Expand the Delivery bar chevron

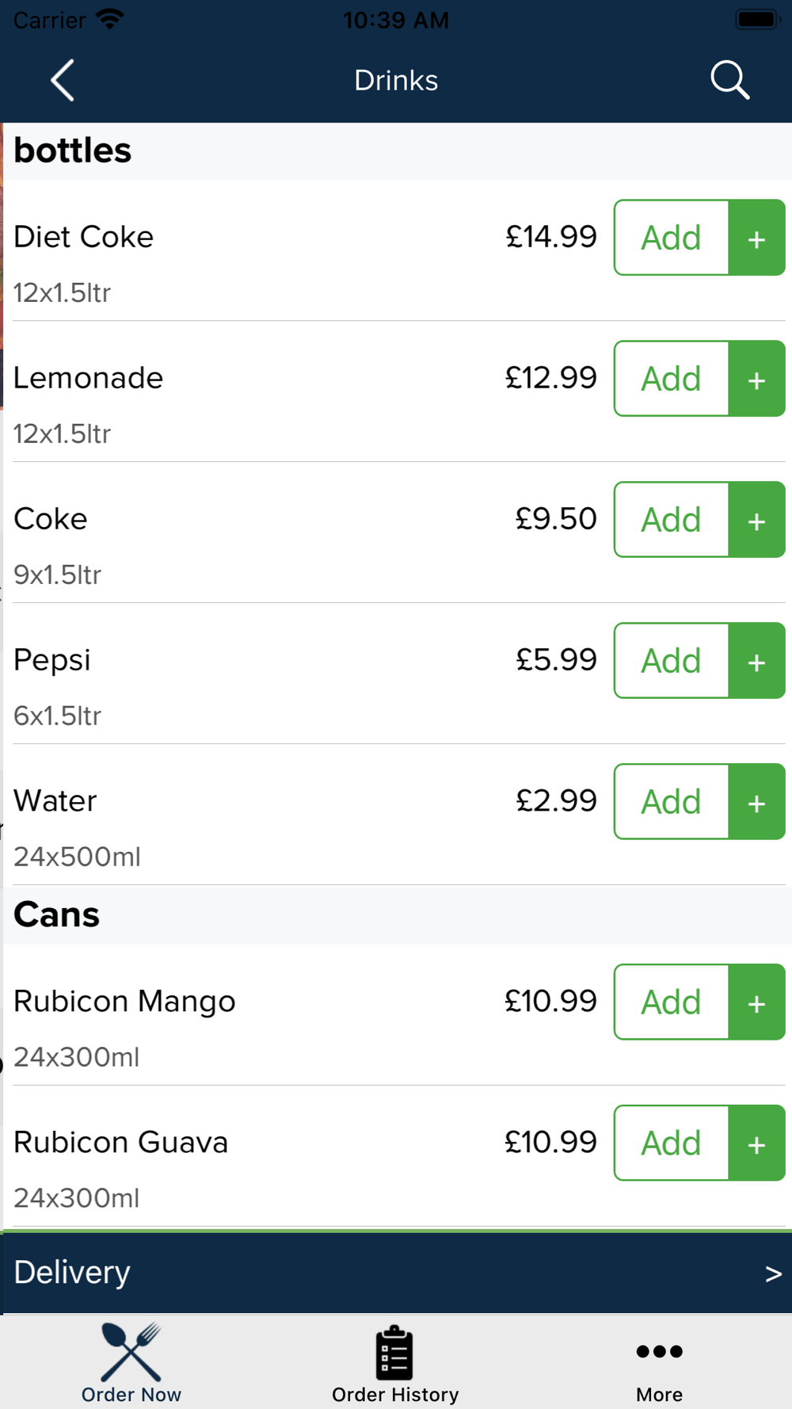[773, 1273]
